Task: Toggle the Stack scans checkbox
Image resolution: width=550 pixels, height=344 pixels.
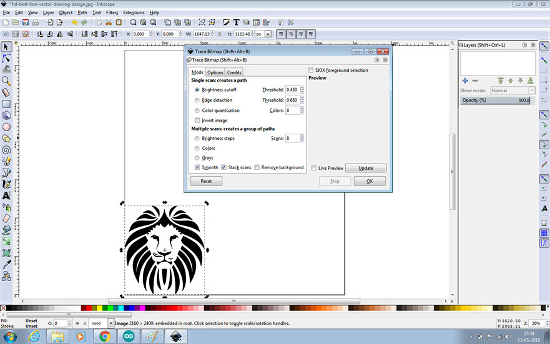Action: pos(223,167)
